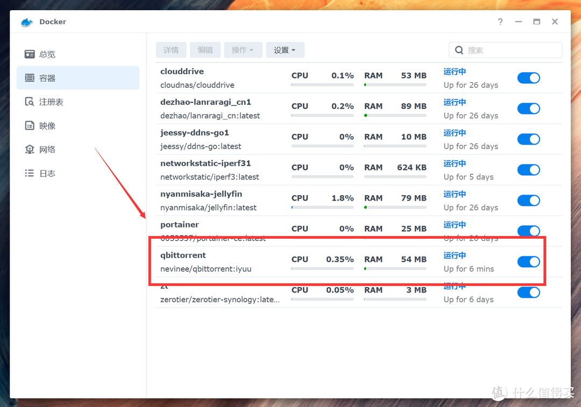Open the 注册表 registry search icon
581x407 pixels.
(x=30, y=102)
